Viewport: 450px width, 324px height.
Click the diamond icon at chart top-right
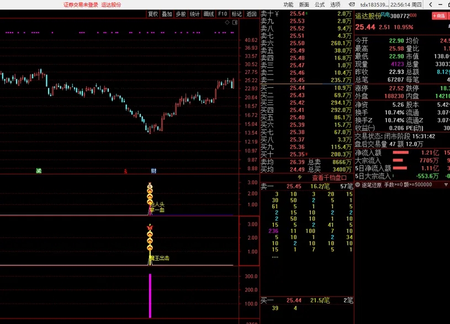click(226, 23)
